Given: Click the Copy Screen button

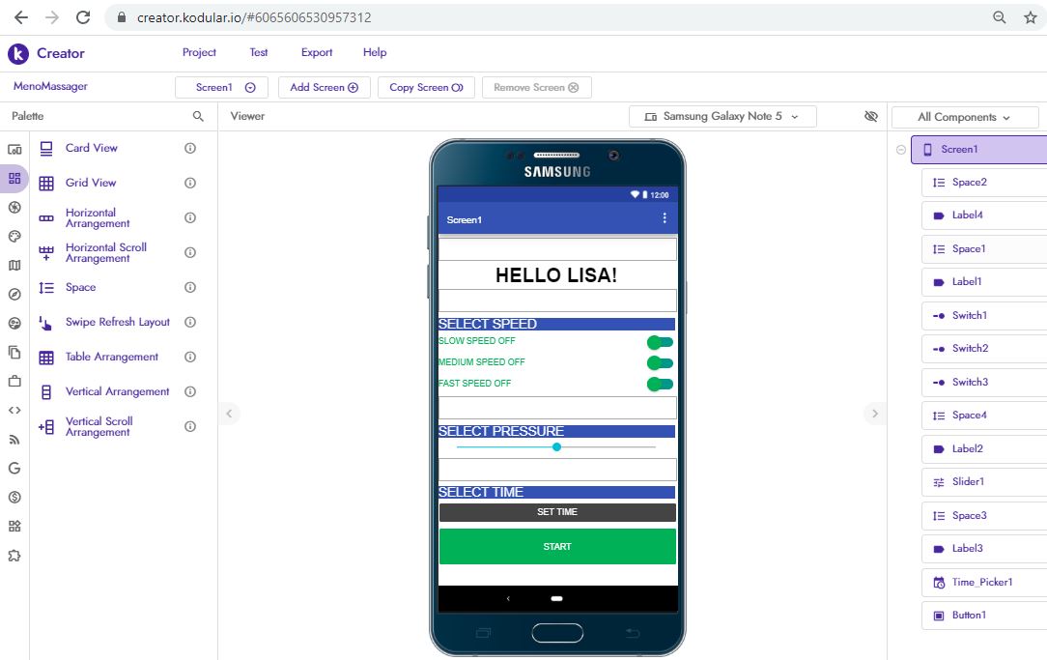Looking at the screenshot, I should pos(426,88).
